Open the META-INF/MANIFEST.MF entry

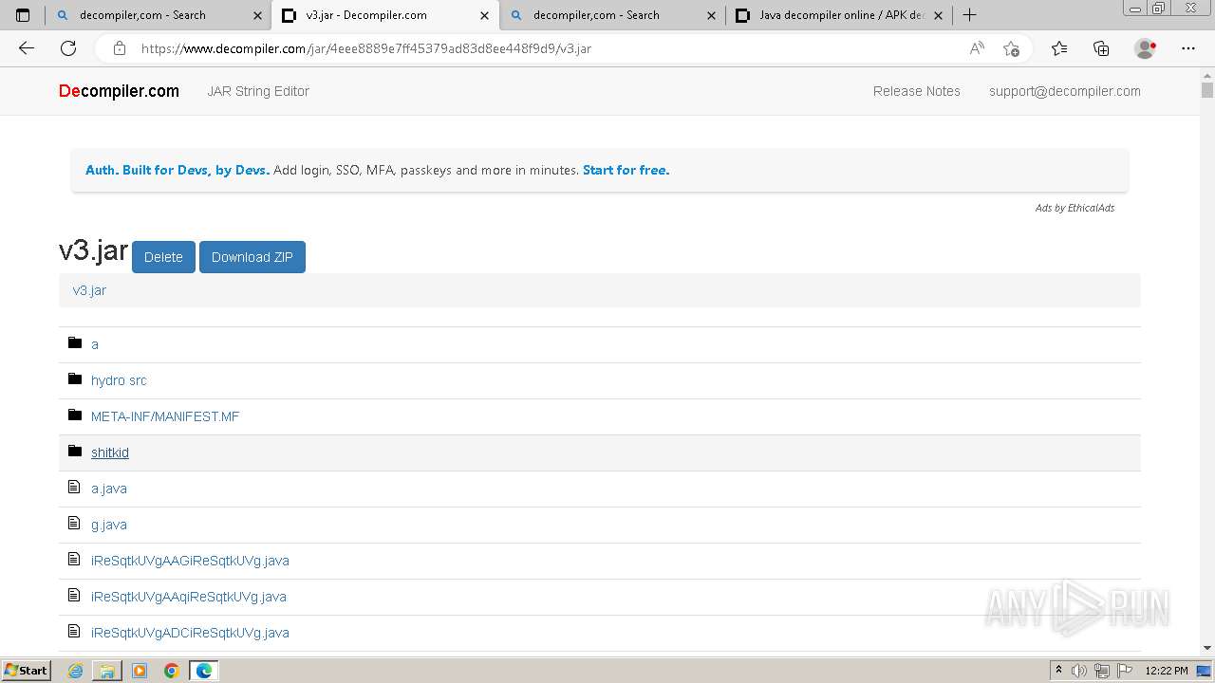tap(165, 416)
